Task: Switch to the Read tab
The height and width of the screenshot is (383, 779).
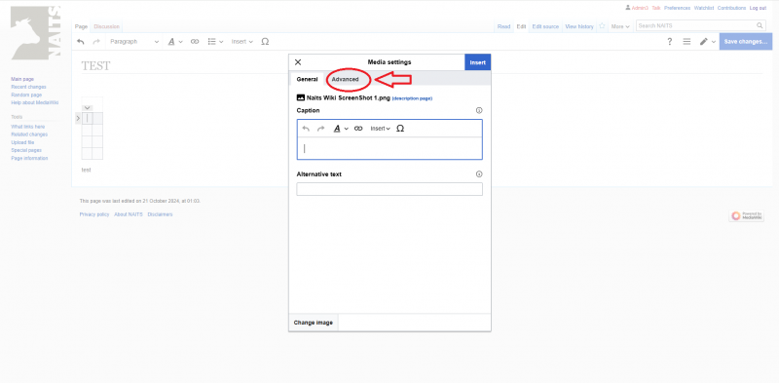Action: (503, 26)
